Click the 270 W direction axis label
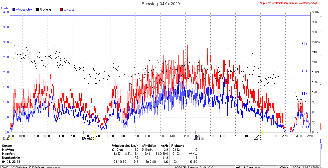The width and height of the screenshot is (328, 168). (316, 42)
